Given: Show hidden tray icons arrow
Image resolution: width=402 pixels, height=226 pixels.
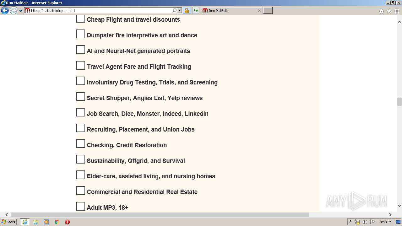Looking at the screenshot, I should 350,222.
